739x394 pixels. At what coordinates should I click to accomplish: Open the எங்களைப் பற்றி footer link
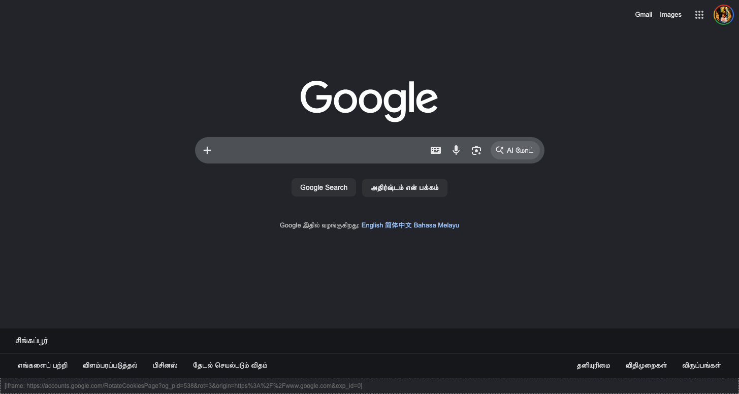pyautogui.click(x=43, y=366)
